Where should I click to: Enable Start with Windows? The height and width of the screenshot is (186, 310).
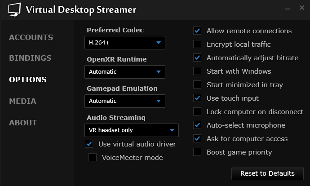(x=197, y=71)
